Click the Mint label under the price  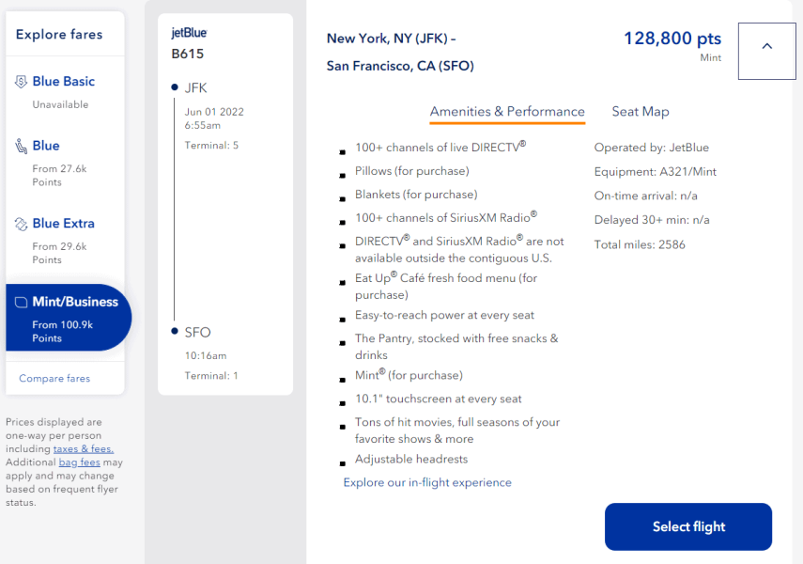tap(711, 58)
